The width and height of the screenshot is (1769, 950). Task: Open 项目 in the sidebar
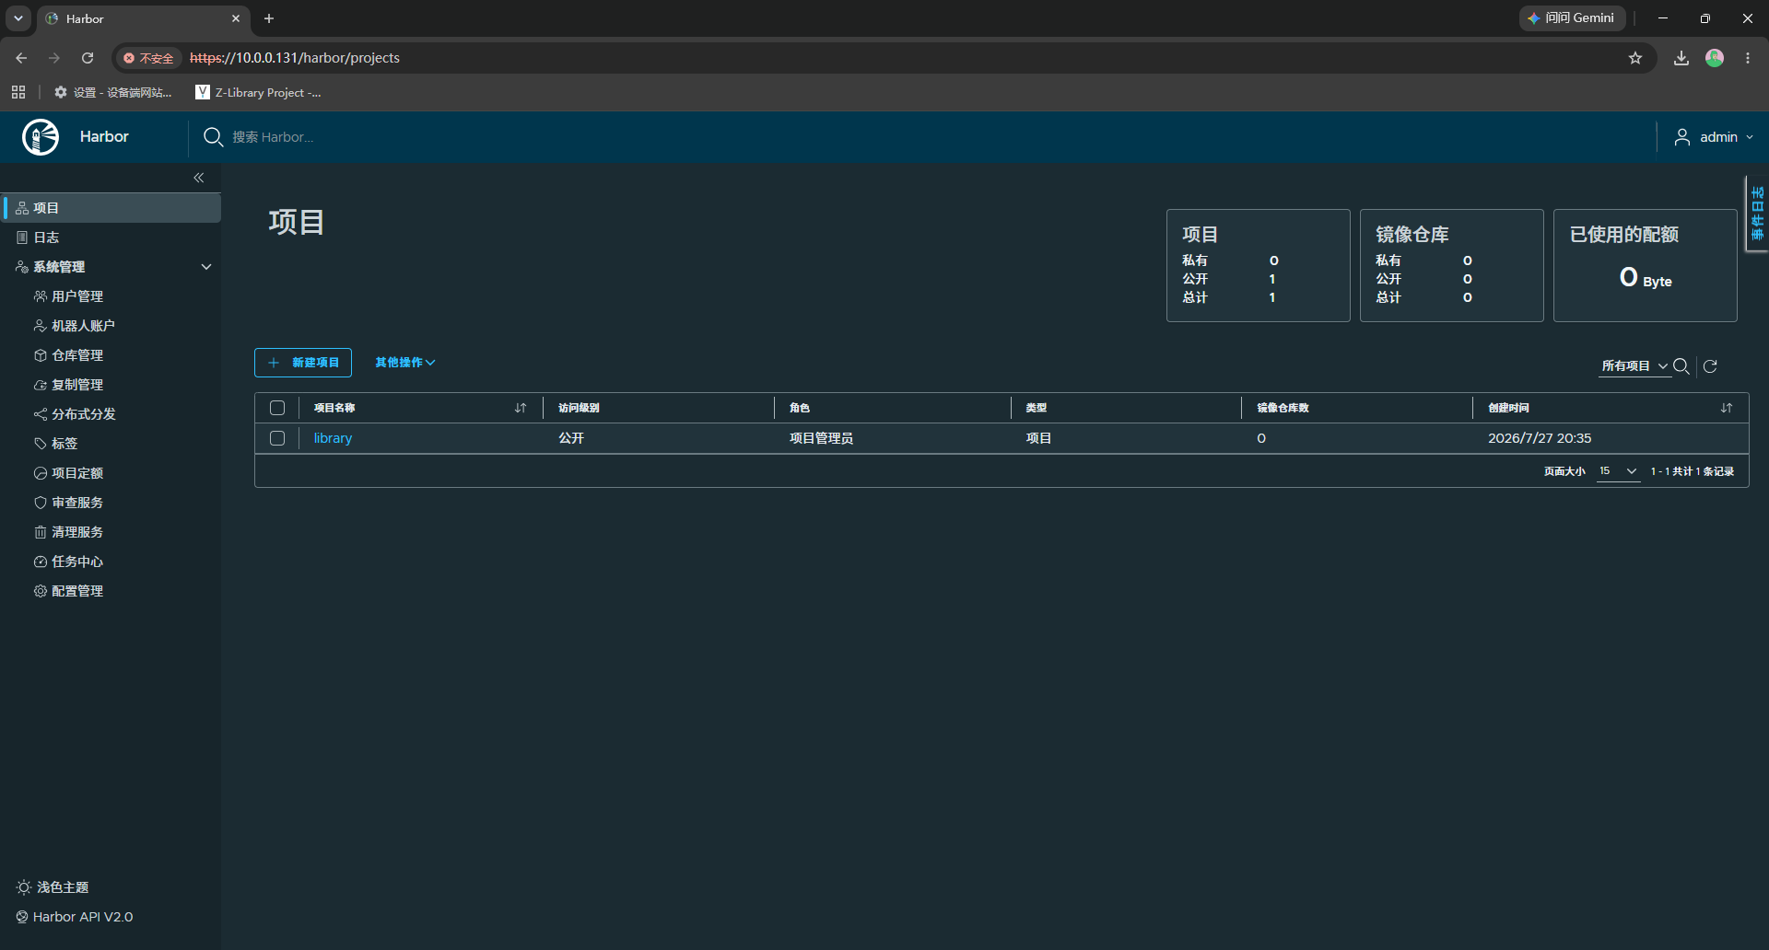coord(111,208)
